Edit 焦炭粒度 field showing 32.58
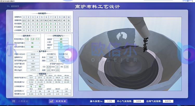The height and width of the screenshot is (106, 195). point(49,82)
